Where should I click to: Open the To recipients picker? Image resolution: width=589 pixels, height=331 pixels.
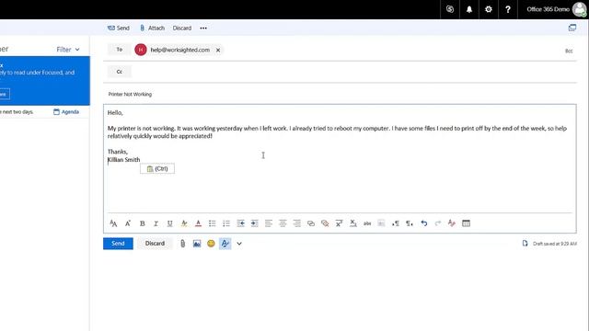(120, 50)
